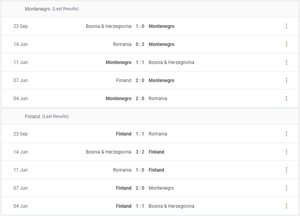
Task: Click bold Finland in the 04 Jun match
Action: (124, 206)
